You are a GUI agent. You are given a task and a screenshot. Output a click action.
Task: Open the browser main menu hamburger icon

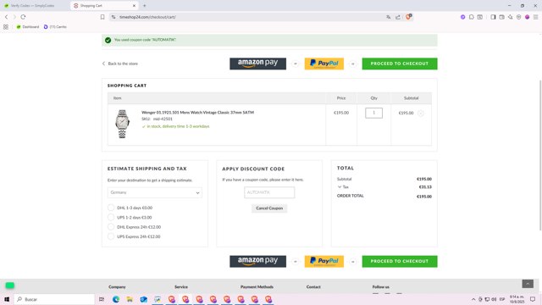(535, 17)
